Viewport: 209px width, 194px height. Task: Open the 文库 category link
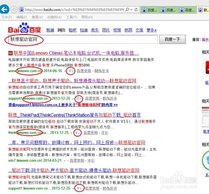click(140, 30)
